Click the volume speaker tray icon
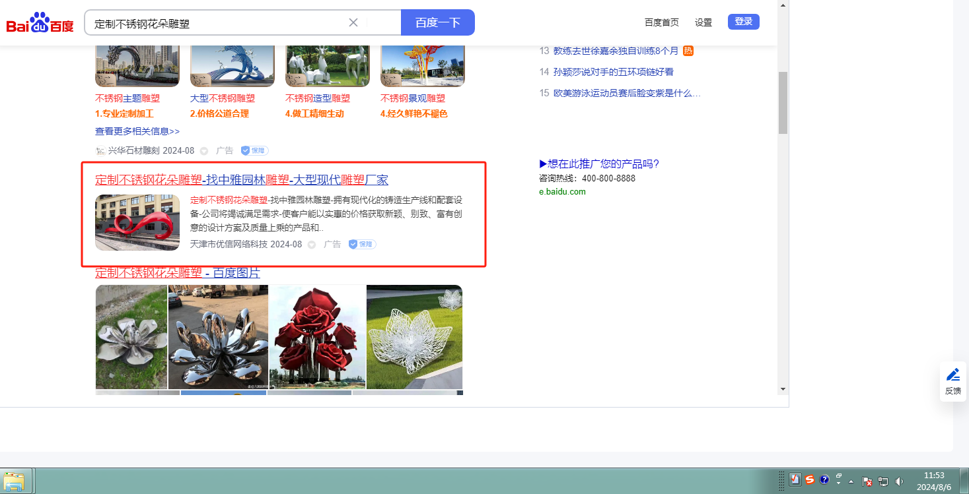Screen dimensions: 969x494 point(899,481)
